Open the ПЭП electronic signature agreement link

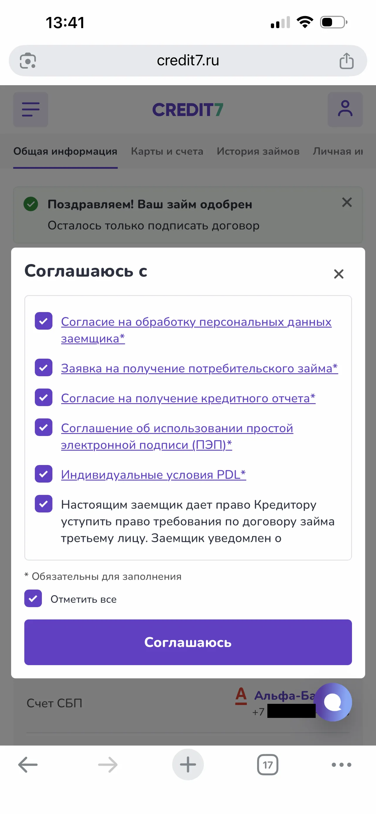[177, 436]
